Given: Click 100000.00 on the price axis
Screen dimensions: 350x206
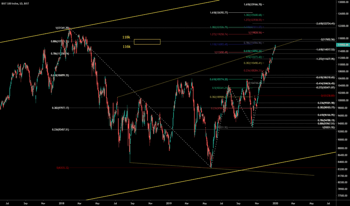Looking at the screenshot, I should click(x=343, y=100).
